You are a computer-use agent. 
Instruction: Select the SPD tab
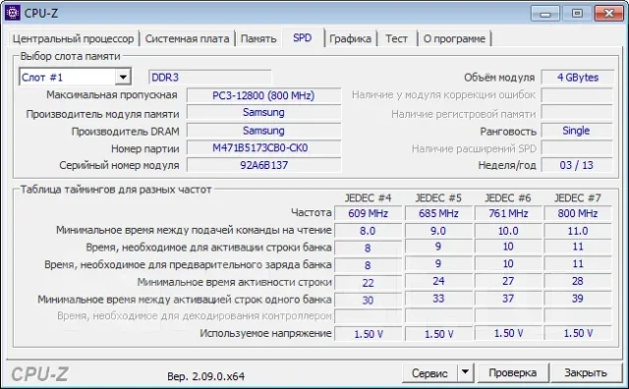tap(302, 38)
